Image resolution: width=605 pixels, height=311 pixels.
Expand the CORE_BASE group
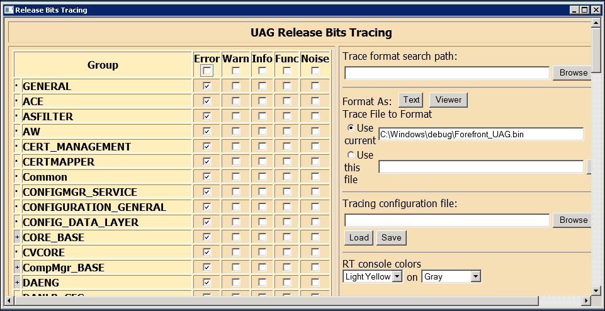pos(17,237)
